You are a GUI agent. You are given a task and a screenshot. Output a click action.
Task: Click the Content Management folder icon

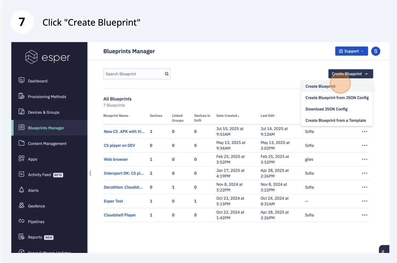21,143
